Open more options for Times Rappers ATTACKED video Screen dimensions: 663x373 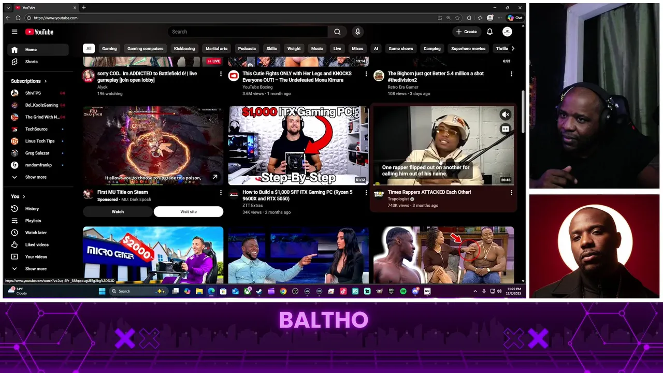[511, 192]
